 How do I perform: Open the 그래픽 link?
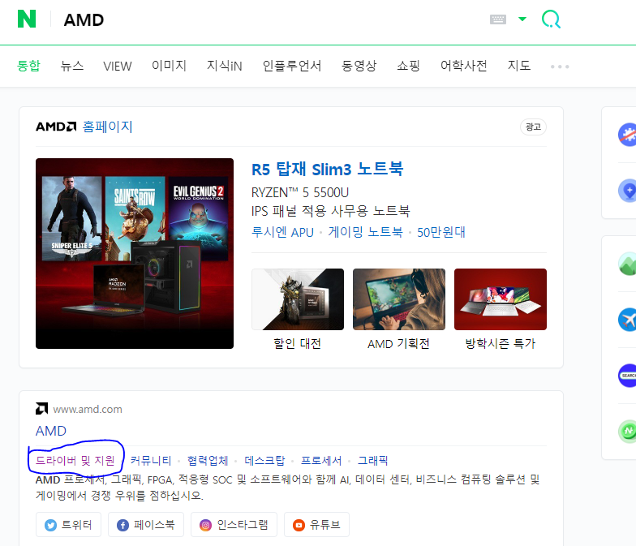pyautogui.click(x=373, y=461)
